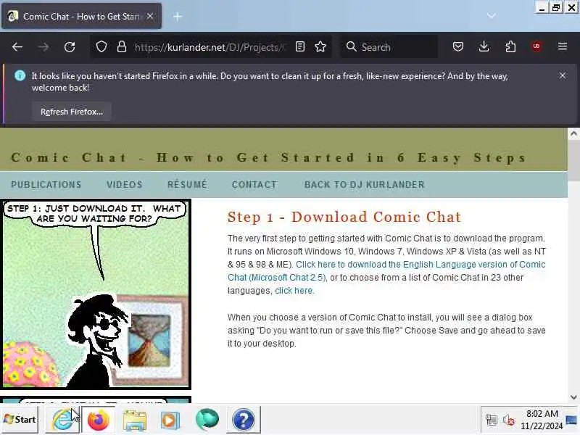Click the red uBlock Origin icon
580x435 pixels.
coord(536,46)
